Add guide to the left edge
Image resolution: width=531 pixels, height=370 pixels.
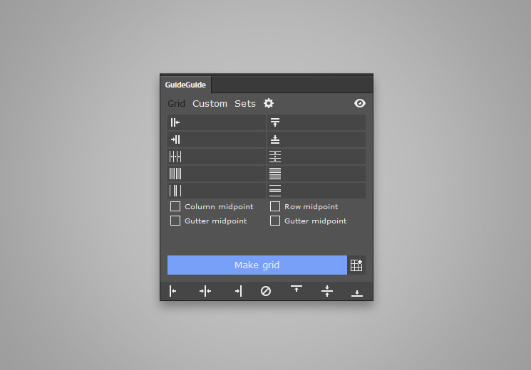coord(172,291)
